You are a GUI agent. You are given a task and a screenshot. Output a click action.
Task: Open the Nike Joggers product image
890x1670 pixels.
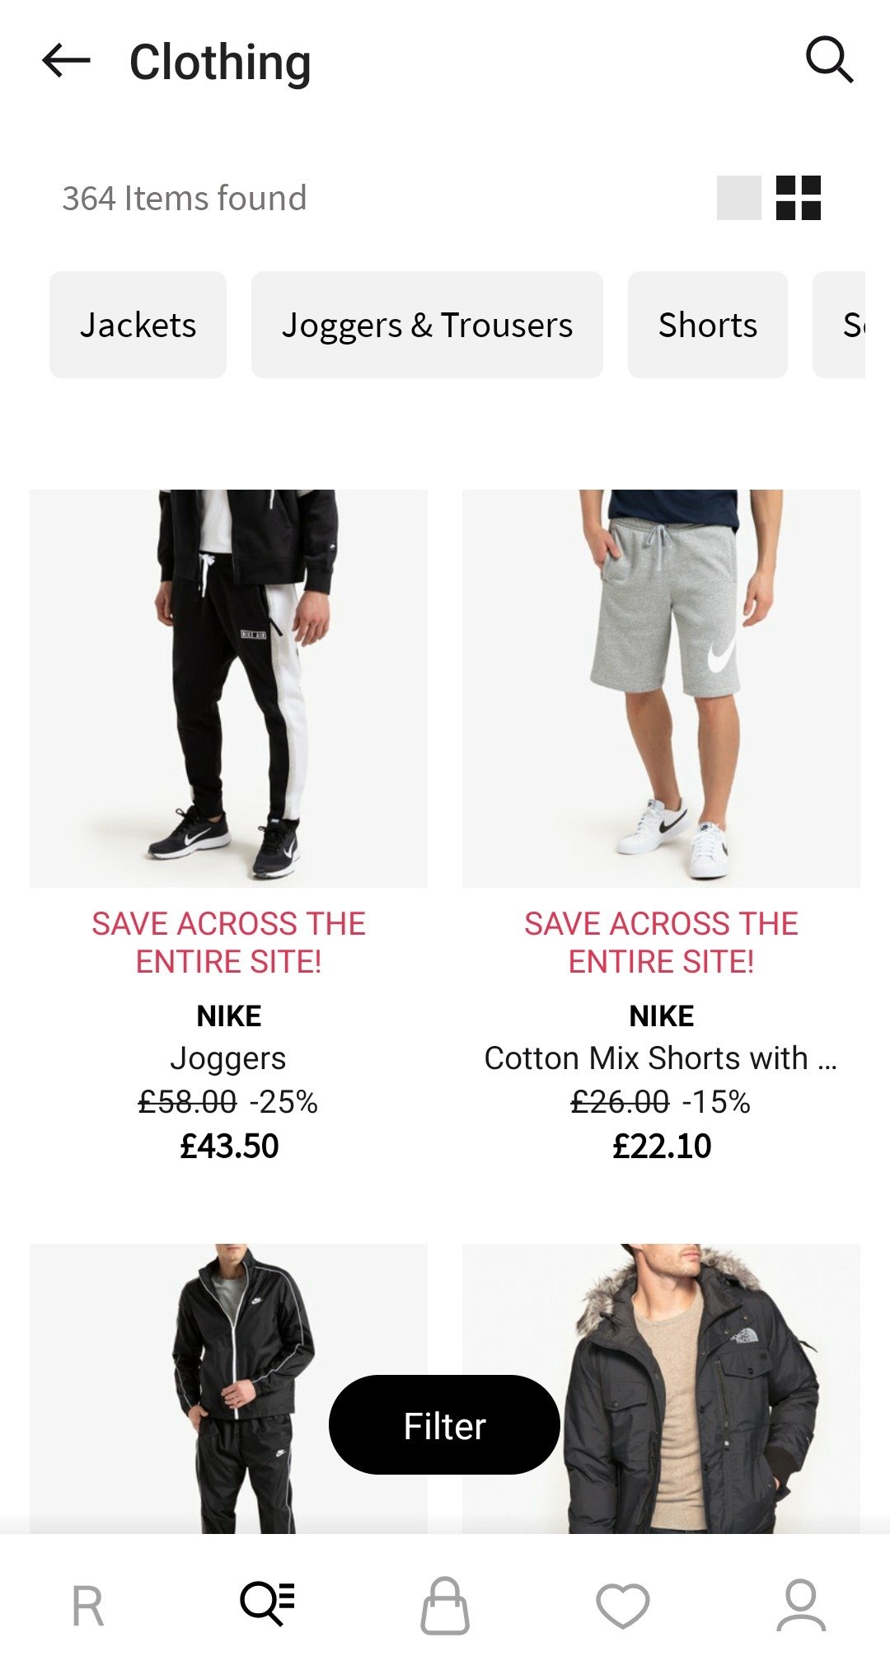pyautogui.click(x=228, y=688)
